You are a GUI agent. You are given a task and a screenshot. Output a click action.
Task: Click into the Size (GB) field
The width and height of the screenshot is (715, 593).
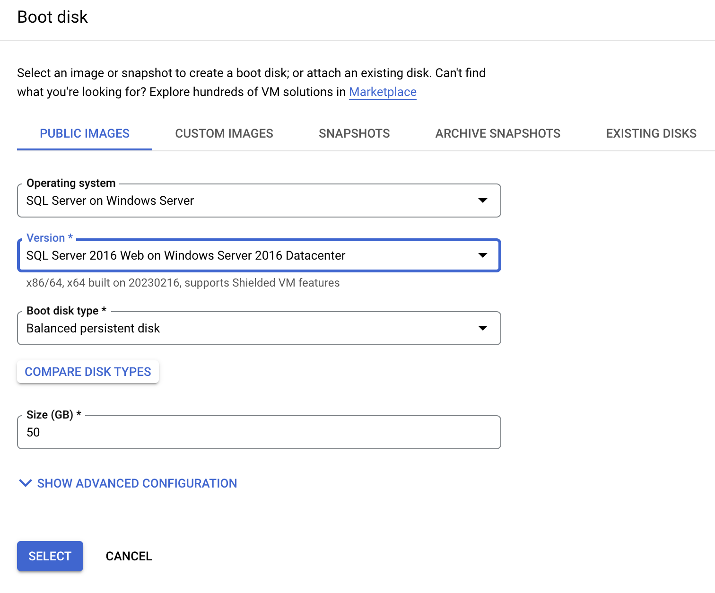[x=259, y=432]
